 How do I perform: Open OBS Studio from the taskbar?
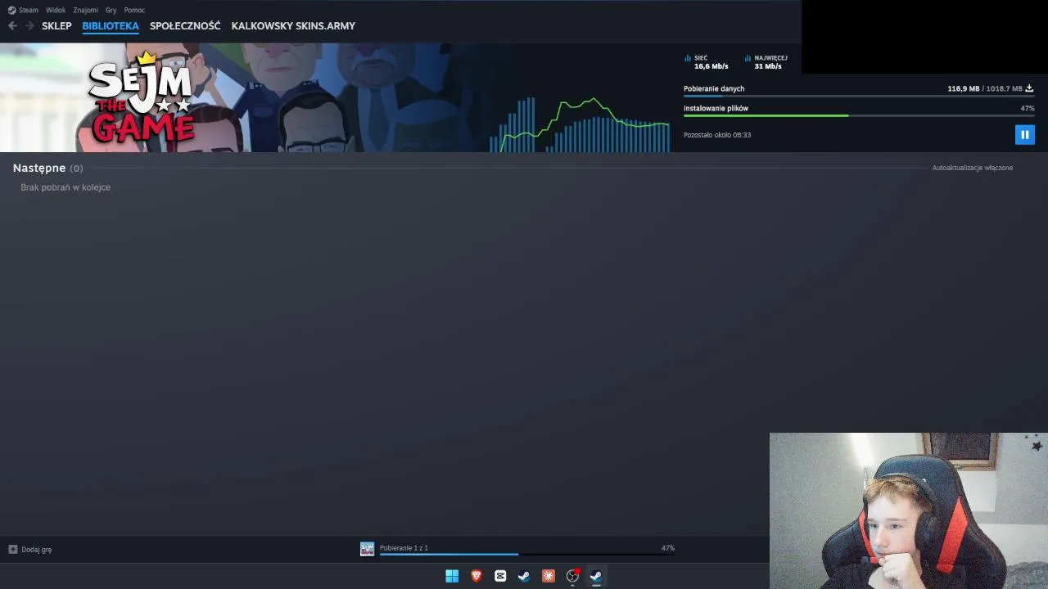[572, 576]
